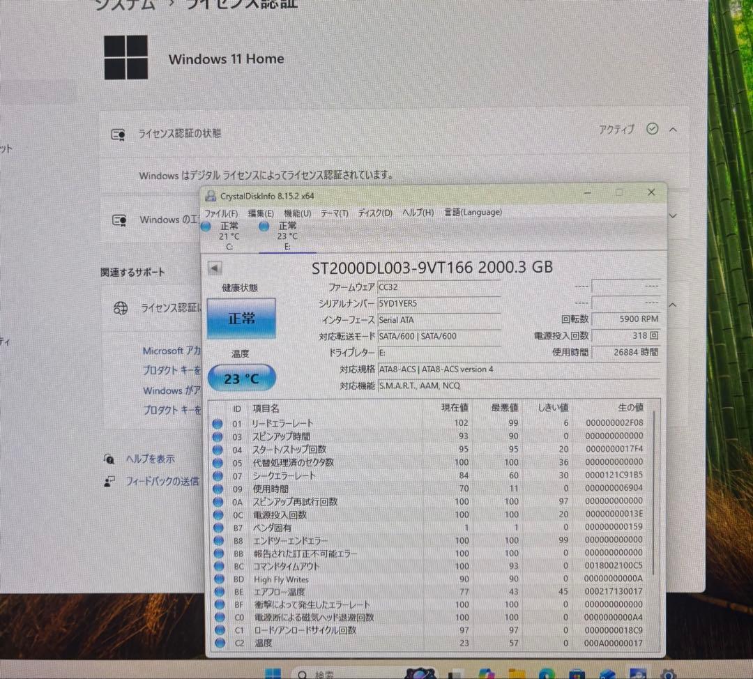Collapse the ライセンス認証に… support section chevron
This screenshot has height=679, width=753.
point(672,305)
